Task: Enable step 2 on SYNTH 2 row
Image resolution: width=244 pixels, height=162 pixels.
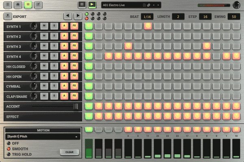Action: coord(99,36)
